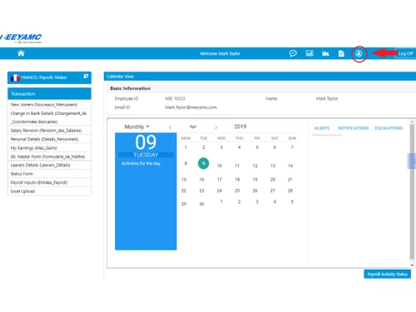416x312 pixels.
Task: Click the Neeyamo logo
Action: pyautogui.click(x=21, y=38)
